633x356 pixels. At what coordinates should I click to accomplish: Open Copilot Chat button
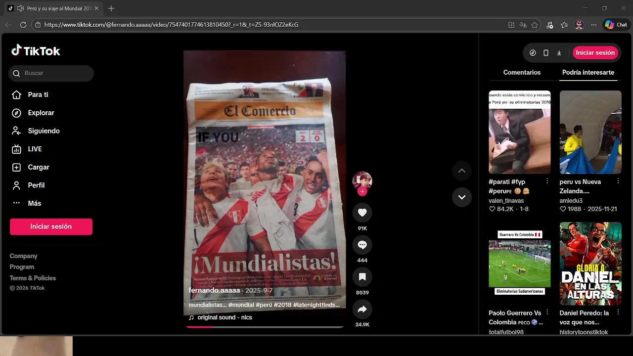[x=616, y=25]
